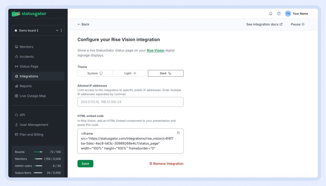Open Incidents in sidebar

(38, 57)
